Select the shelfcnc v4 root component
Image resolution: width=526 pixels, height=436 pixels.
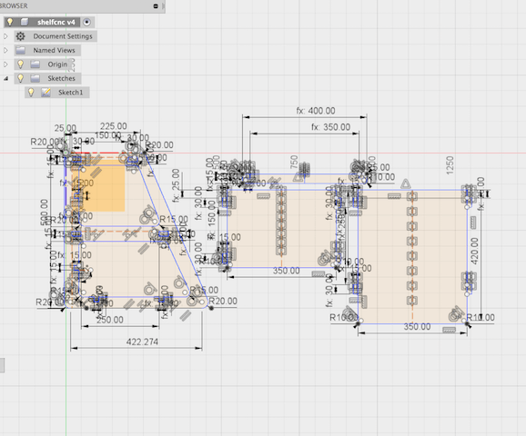coord(56,22)
